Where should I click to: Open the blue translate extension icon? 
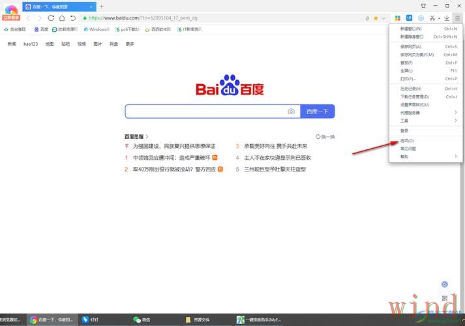pyautogui.click(x=410, y=18)
